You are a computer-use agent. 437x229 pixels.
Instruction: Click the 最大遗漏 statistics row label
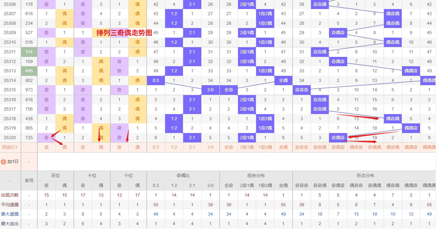10,214
